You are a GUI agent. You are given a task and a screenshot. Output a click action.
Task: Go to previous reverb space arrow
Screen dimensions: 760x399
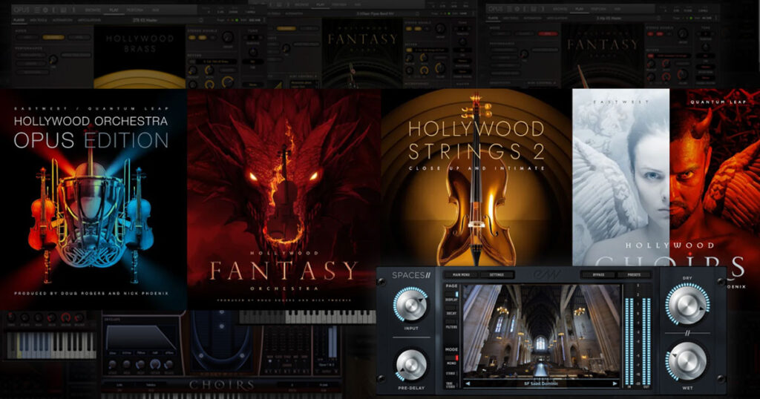468,383
